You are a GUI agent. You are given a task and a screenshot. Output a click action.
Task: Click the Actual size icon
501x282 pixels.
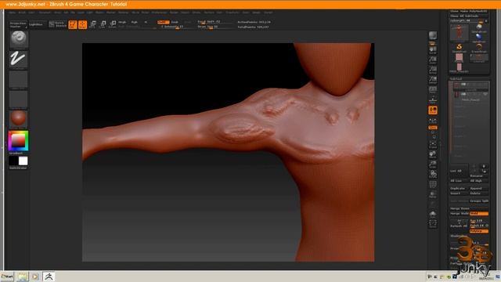coord(433,70)
